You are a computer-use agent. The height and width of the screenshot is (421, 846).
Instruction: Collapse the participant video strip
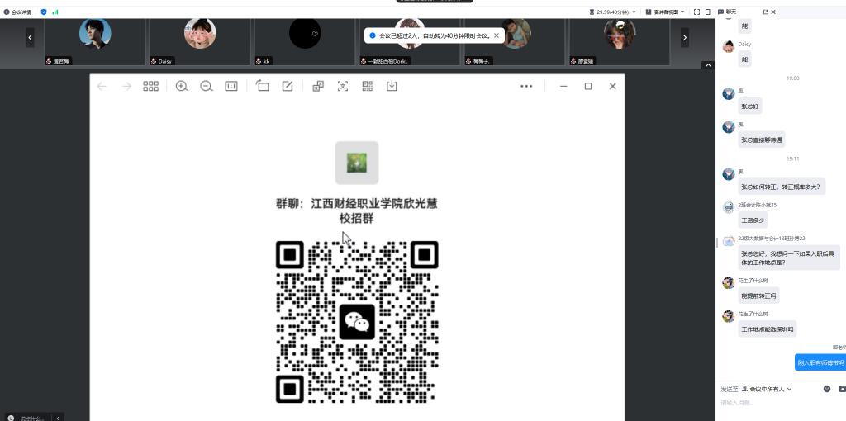[707, 65]
